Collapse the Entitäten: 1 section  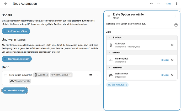pos(110,38)
